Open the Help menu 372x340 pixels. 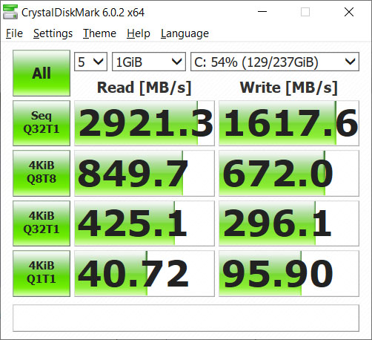click(x=139, y=33)
